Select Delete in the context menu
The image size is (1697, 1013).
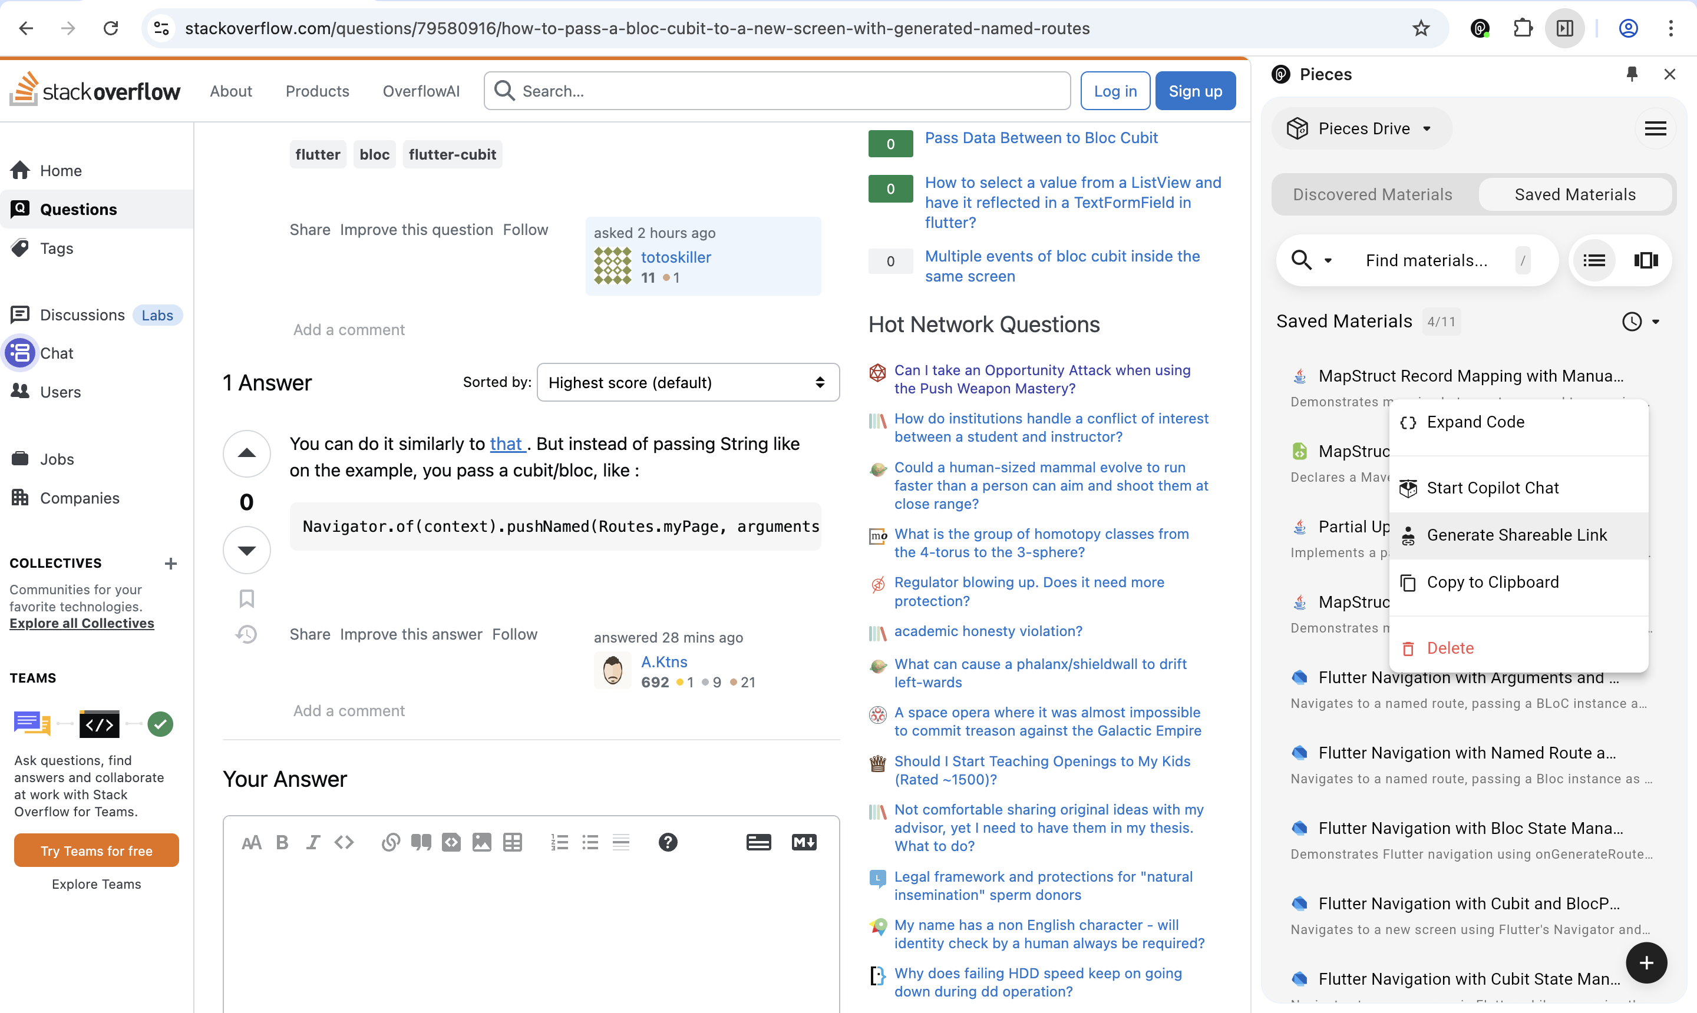(x=1518, y=648)
